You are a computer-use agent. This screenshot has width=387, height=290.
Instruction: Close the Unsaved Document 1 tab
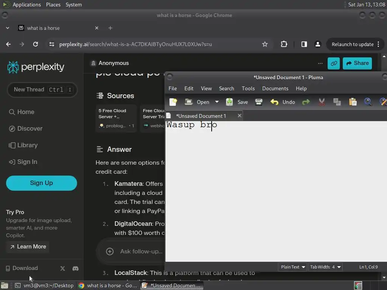pos(239,116)
